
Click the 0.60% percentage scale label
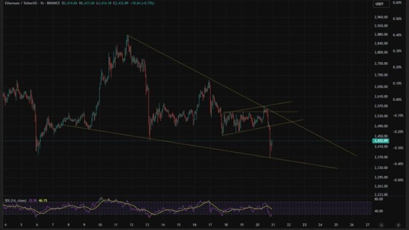[397, 3]
